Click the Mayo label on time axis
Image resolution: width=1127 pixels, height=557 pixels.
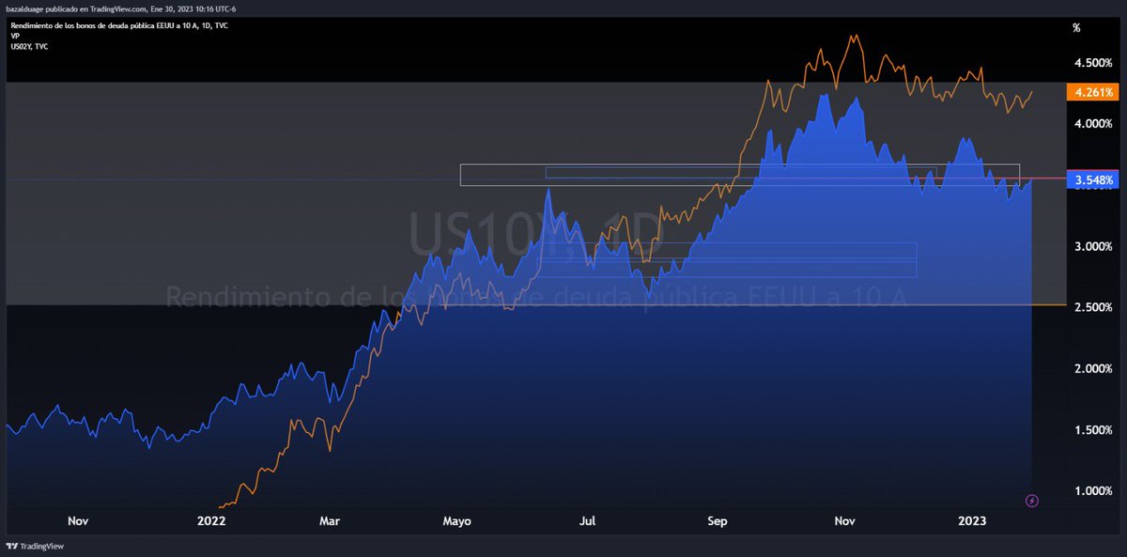[455, 520]
